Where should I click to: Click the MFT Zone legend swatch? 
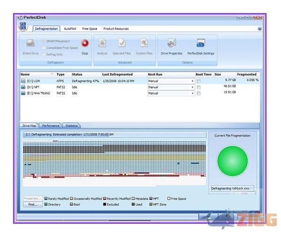coord(151,204)
